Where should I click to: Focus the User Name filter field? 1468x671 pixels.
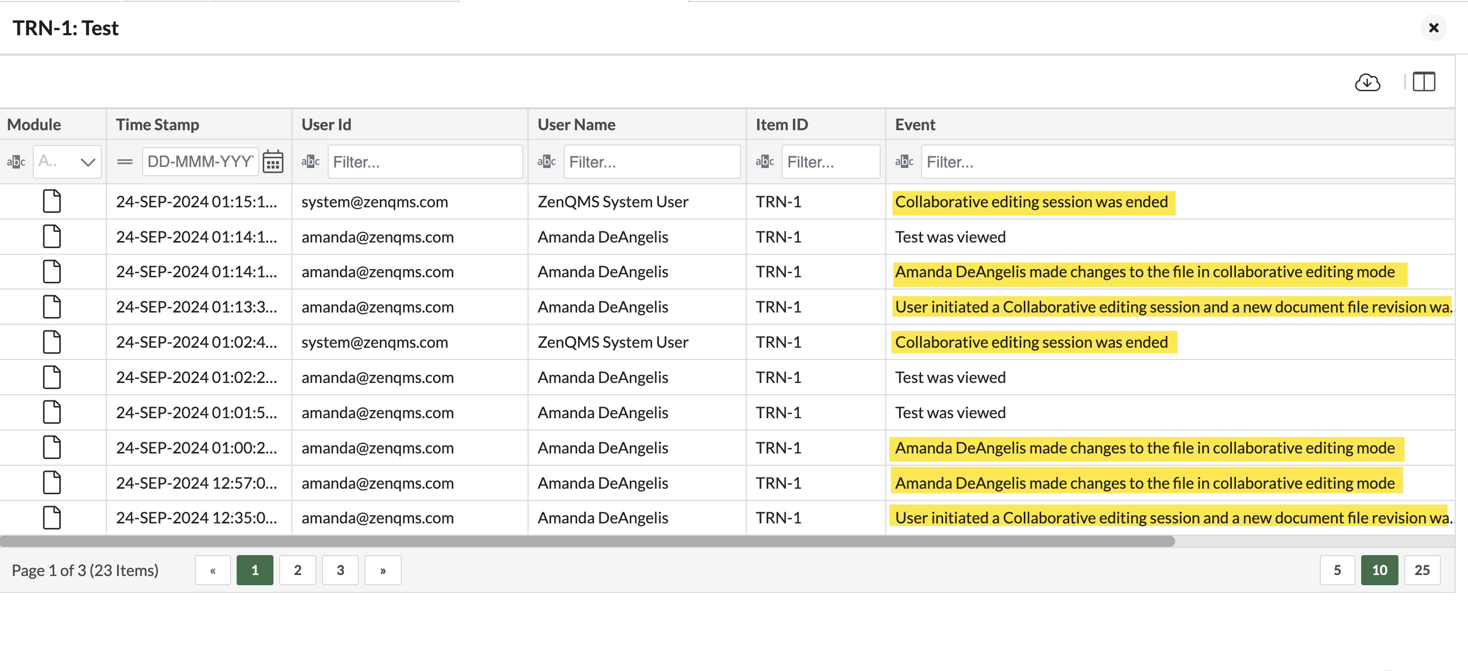pyautogui.click(x=652, y=162)
